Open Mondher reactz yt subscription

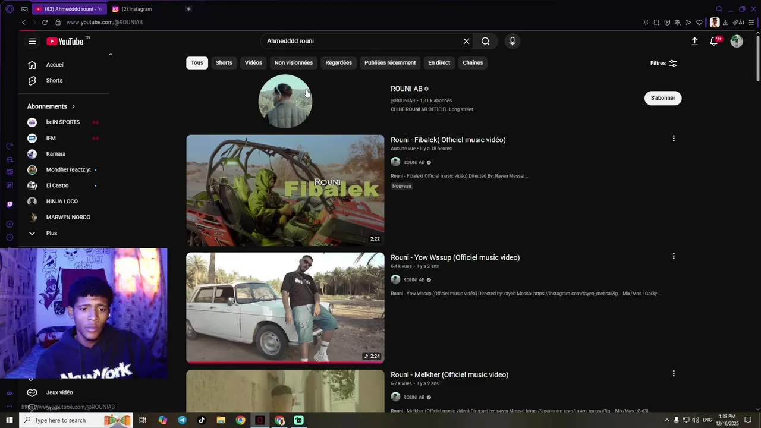coord(68,170)
